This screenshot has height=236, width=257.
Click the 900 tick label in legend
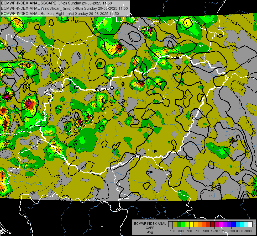[206, 231]
